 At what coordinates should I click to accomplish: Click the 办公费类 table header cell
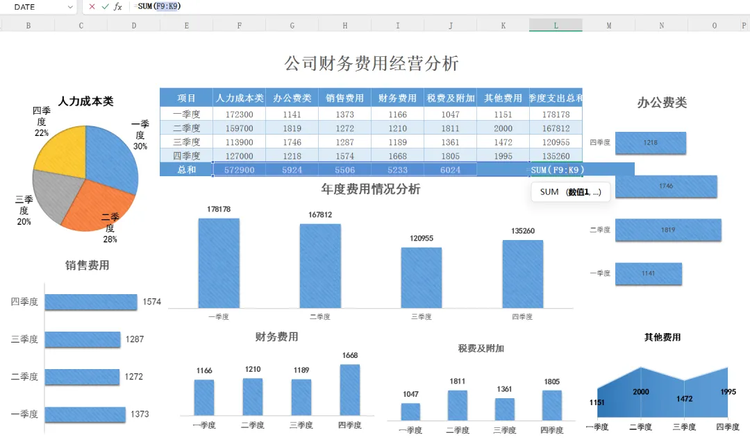click(x=292, y=98)
